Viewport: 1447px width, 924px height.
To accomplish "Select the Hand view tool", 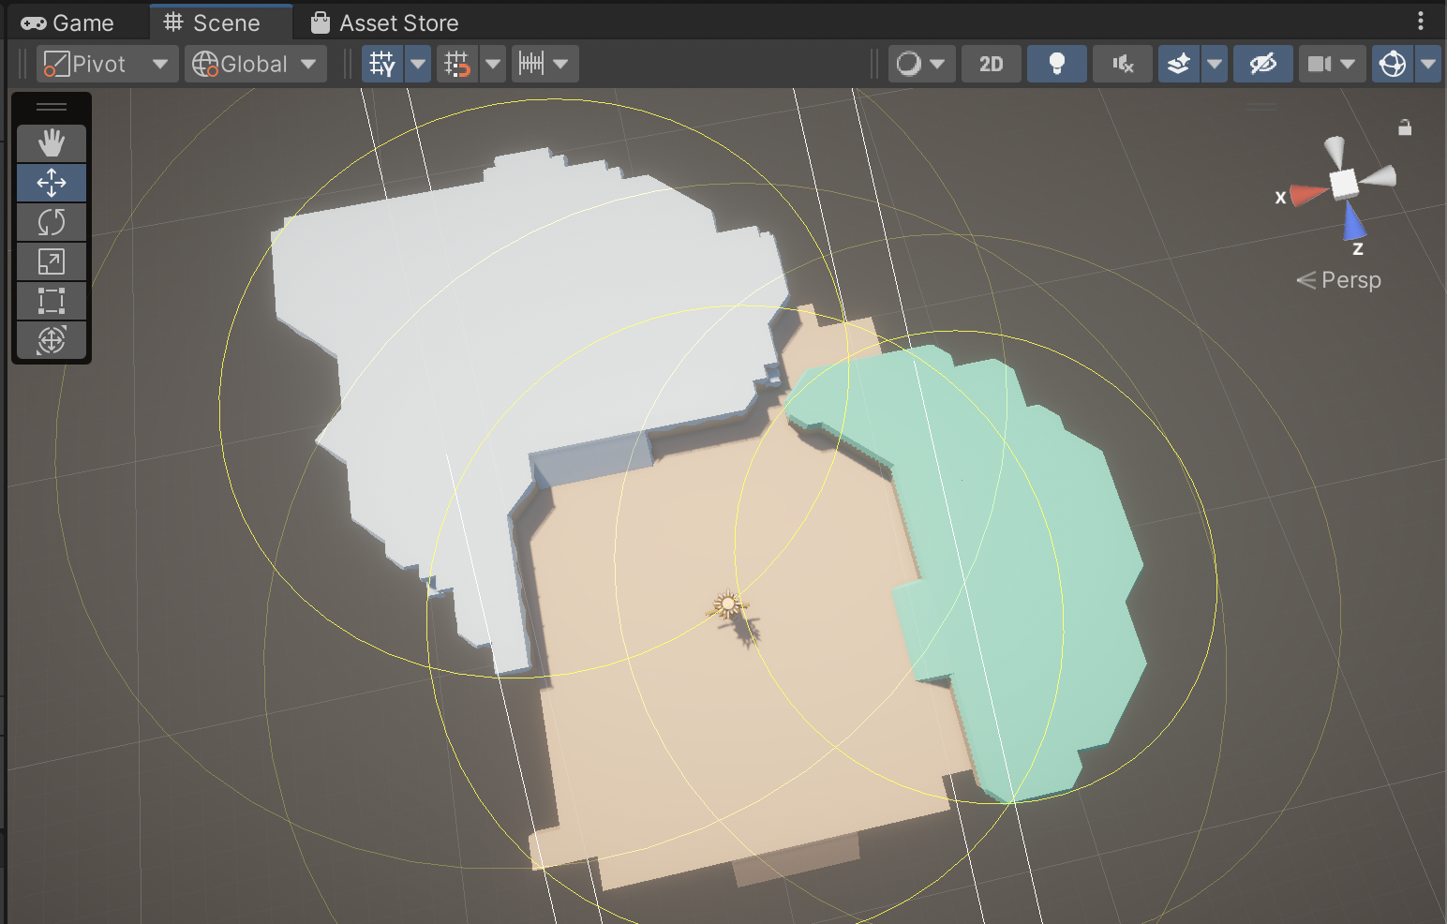I will pos(52,143).
